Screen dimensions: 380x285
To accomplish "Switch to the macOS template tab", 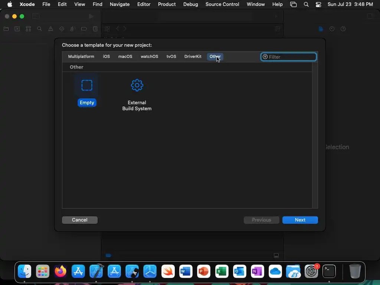I will point(125,56).
